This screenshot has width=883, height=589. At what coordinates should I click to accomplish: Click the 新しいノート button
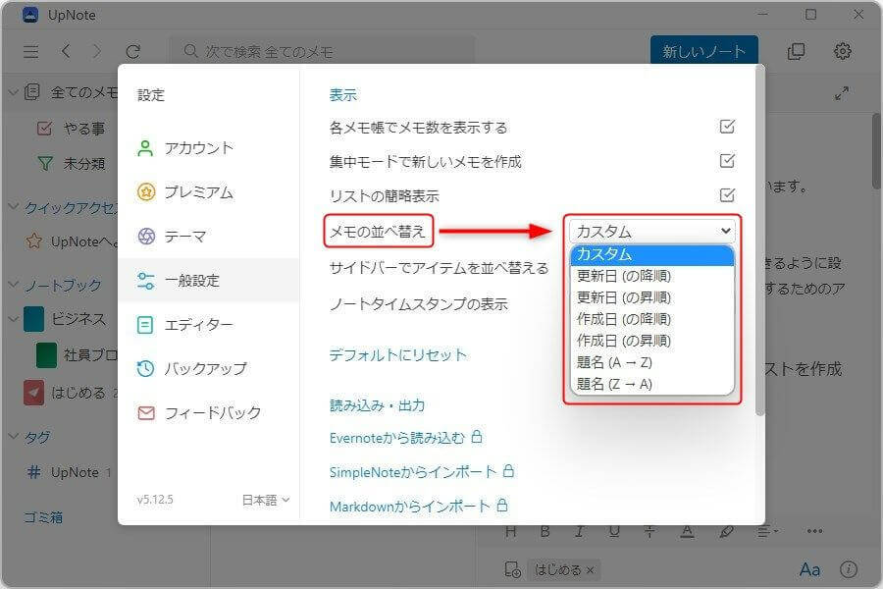point(703,51)
